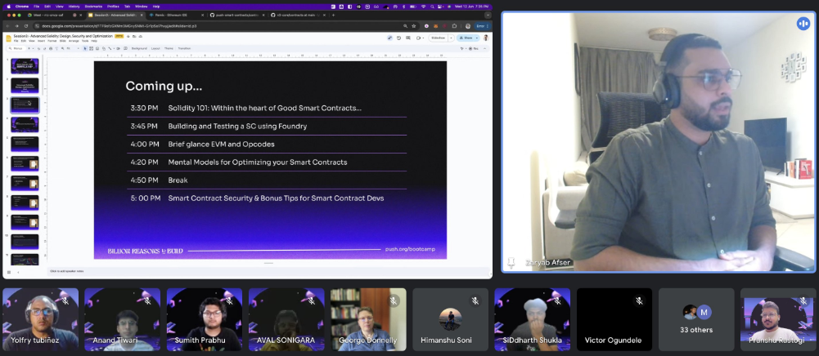Click Chrome profile avatar
This screenshot has height=356, width=819.
point(468,26)
